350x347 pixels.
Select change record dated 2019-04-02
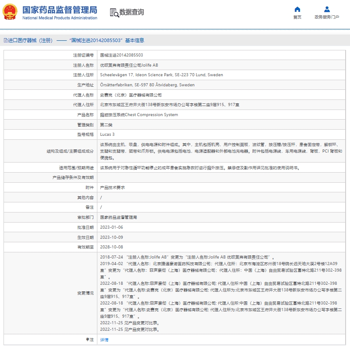coord(221,270)
